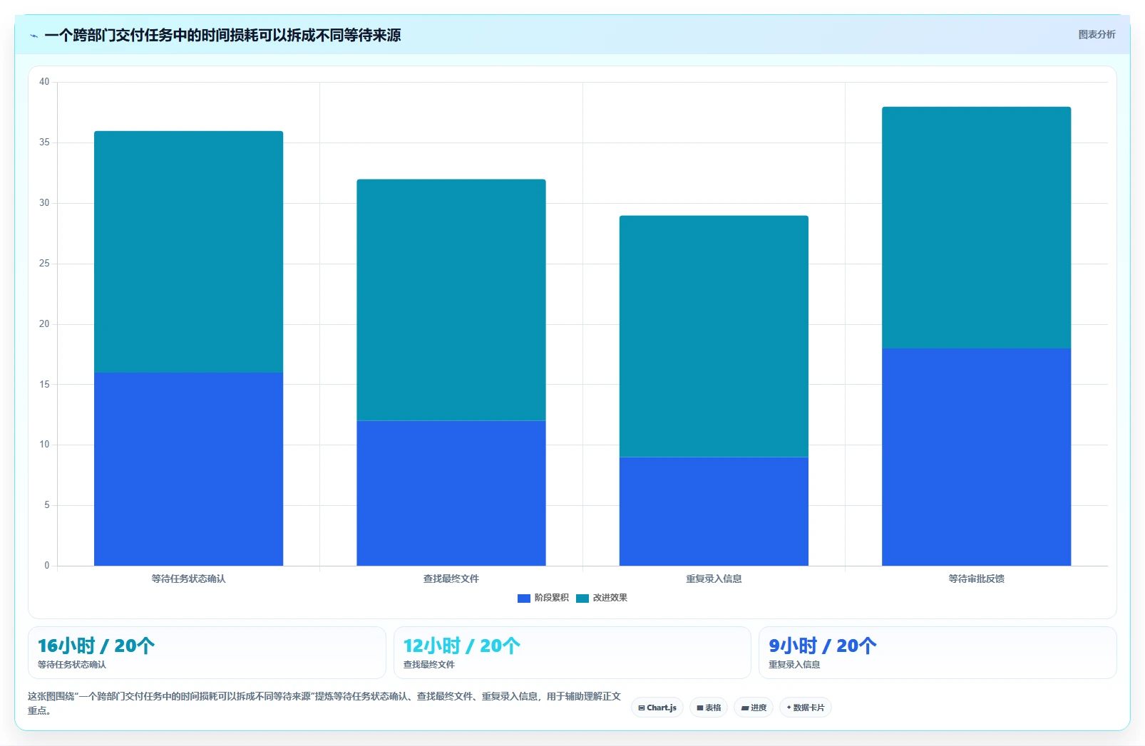Click the x-axis label 等待任务状态确认
Image resolution: width=1145 pixels, height=746 pixels.
coord(189,579)
